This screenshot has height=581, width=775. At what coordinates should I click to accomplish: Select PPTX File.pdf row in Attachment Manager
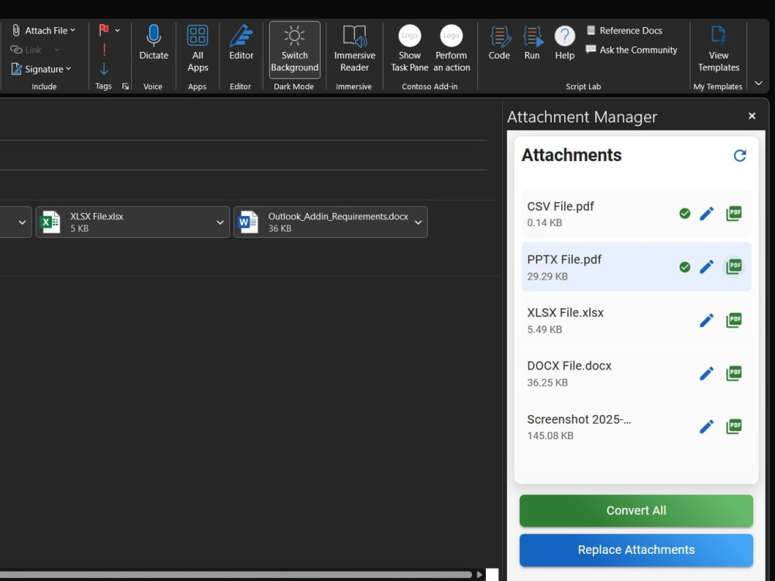(x=636, y=266)
